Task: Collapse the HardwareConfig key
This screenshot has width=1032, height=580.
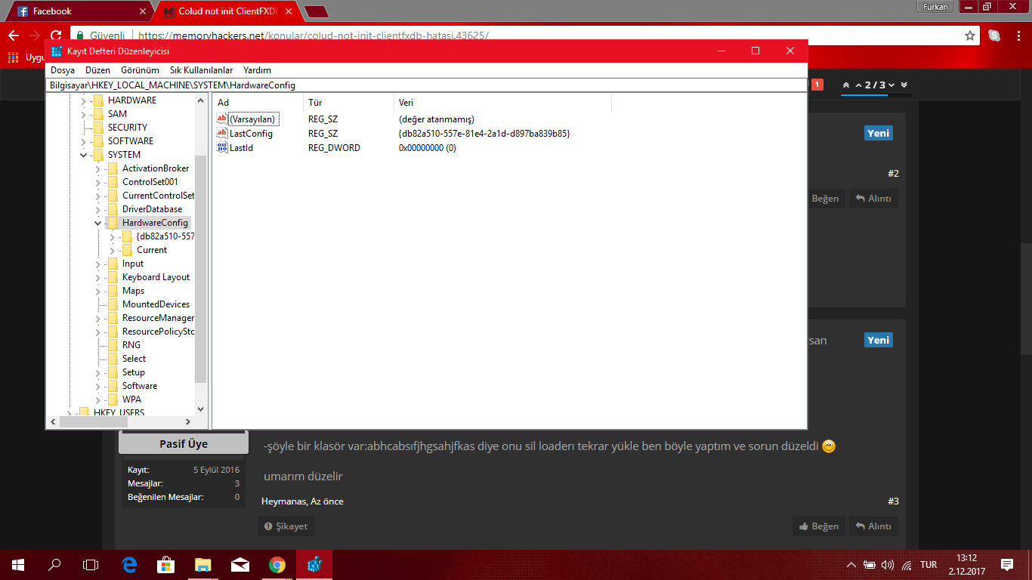Action: 97,223
